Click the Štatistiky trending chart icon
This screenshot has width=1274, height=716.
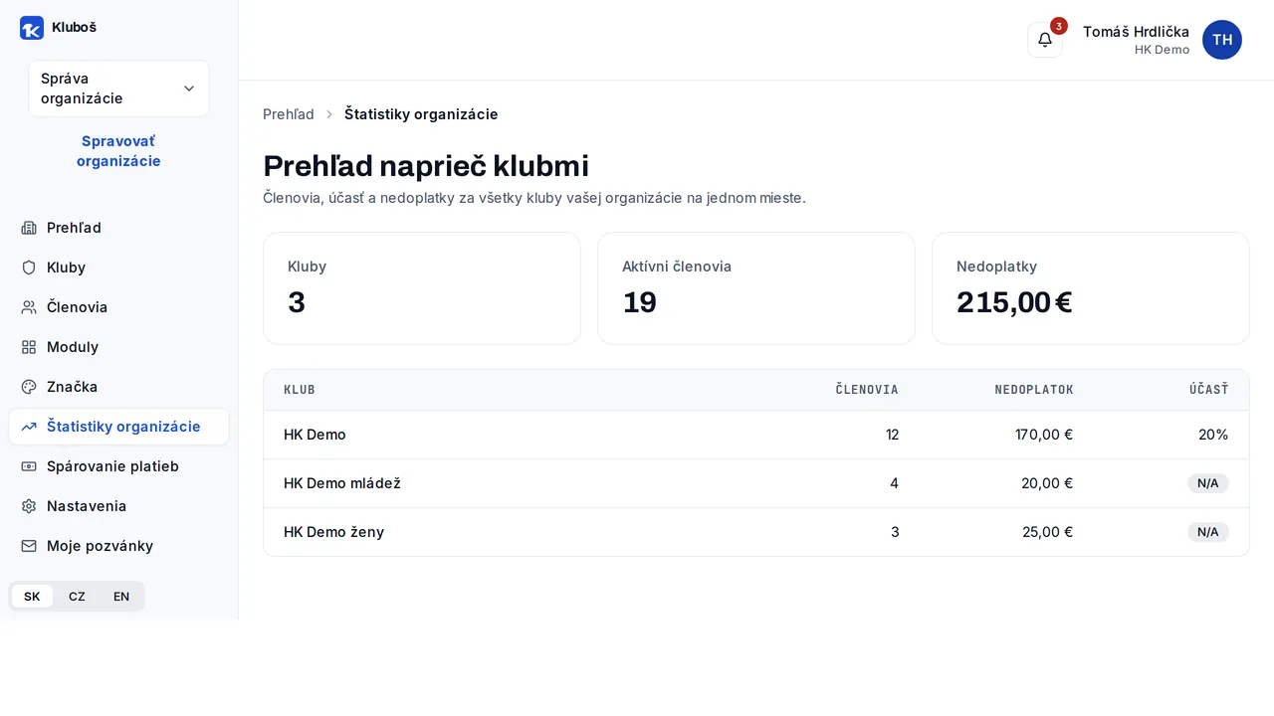(x=29, y=427)
